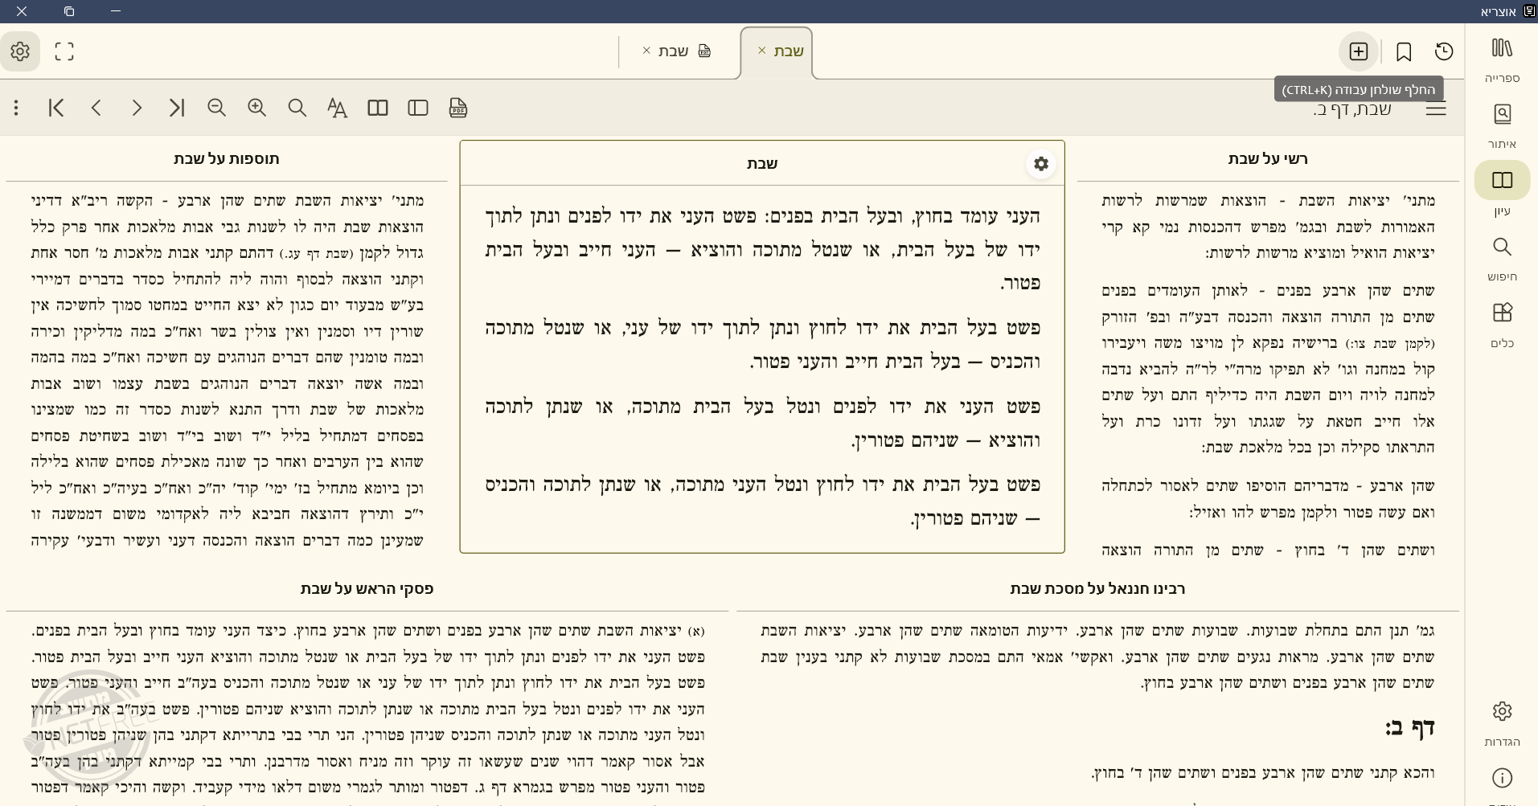1538x806 pixels.
Task: Open the PDF export icon in toolbar
Action: click(458, 108)
